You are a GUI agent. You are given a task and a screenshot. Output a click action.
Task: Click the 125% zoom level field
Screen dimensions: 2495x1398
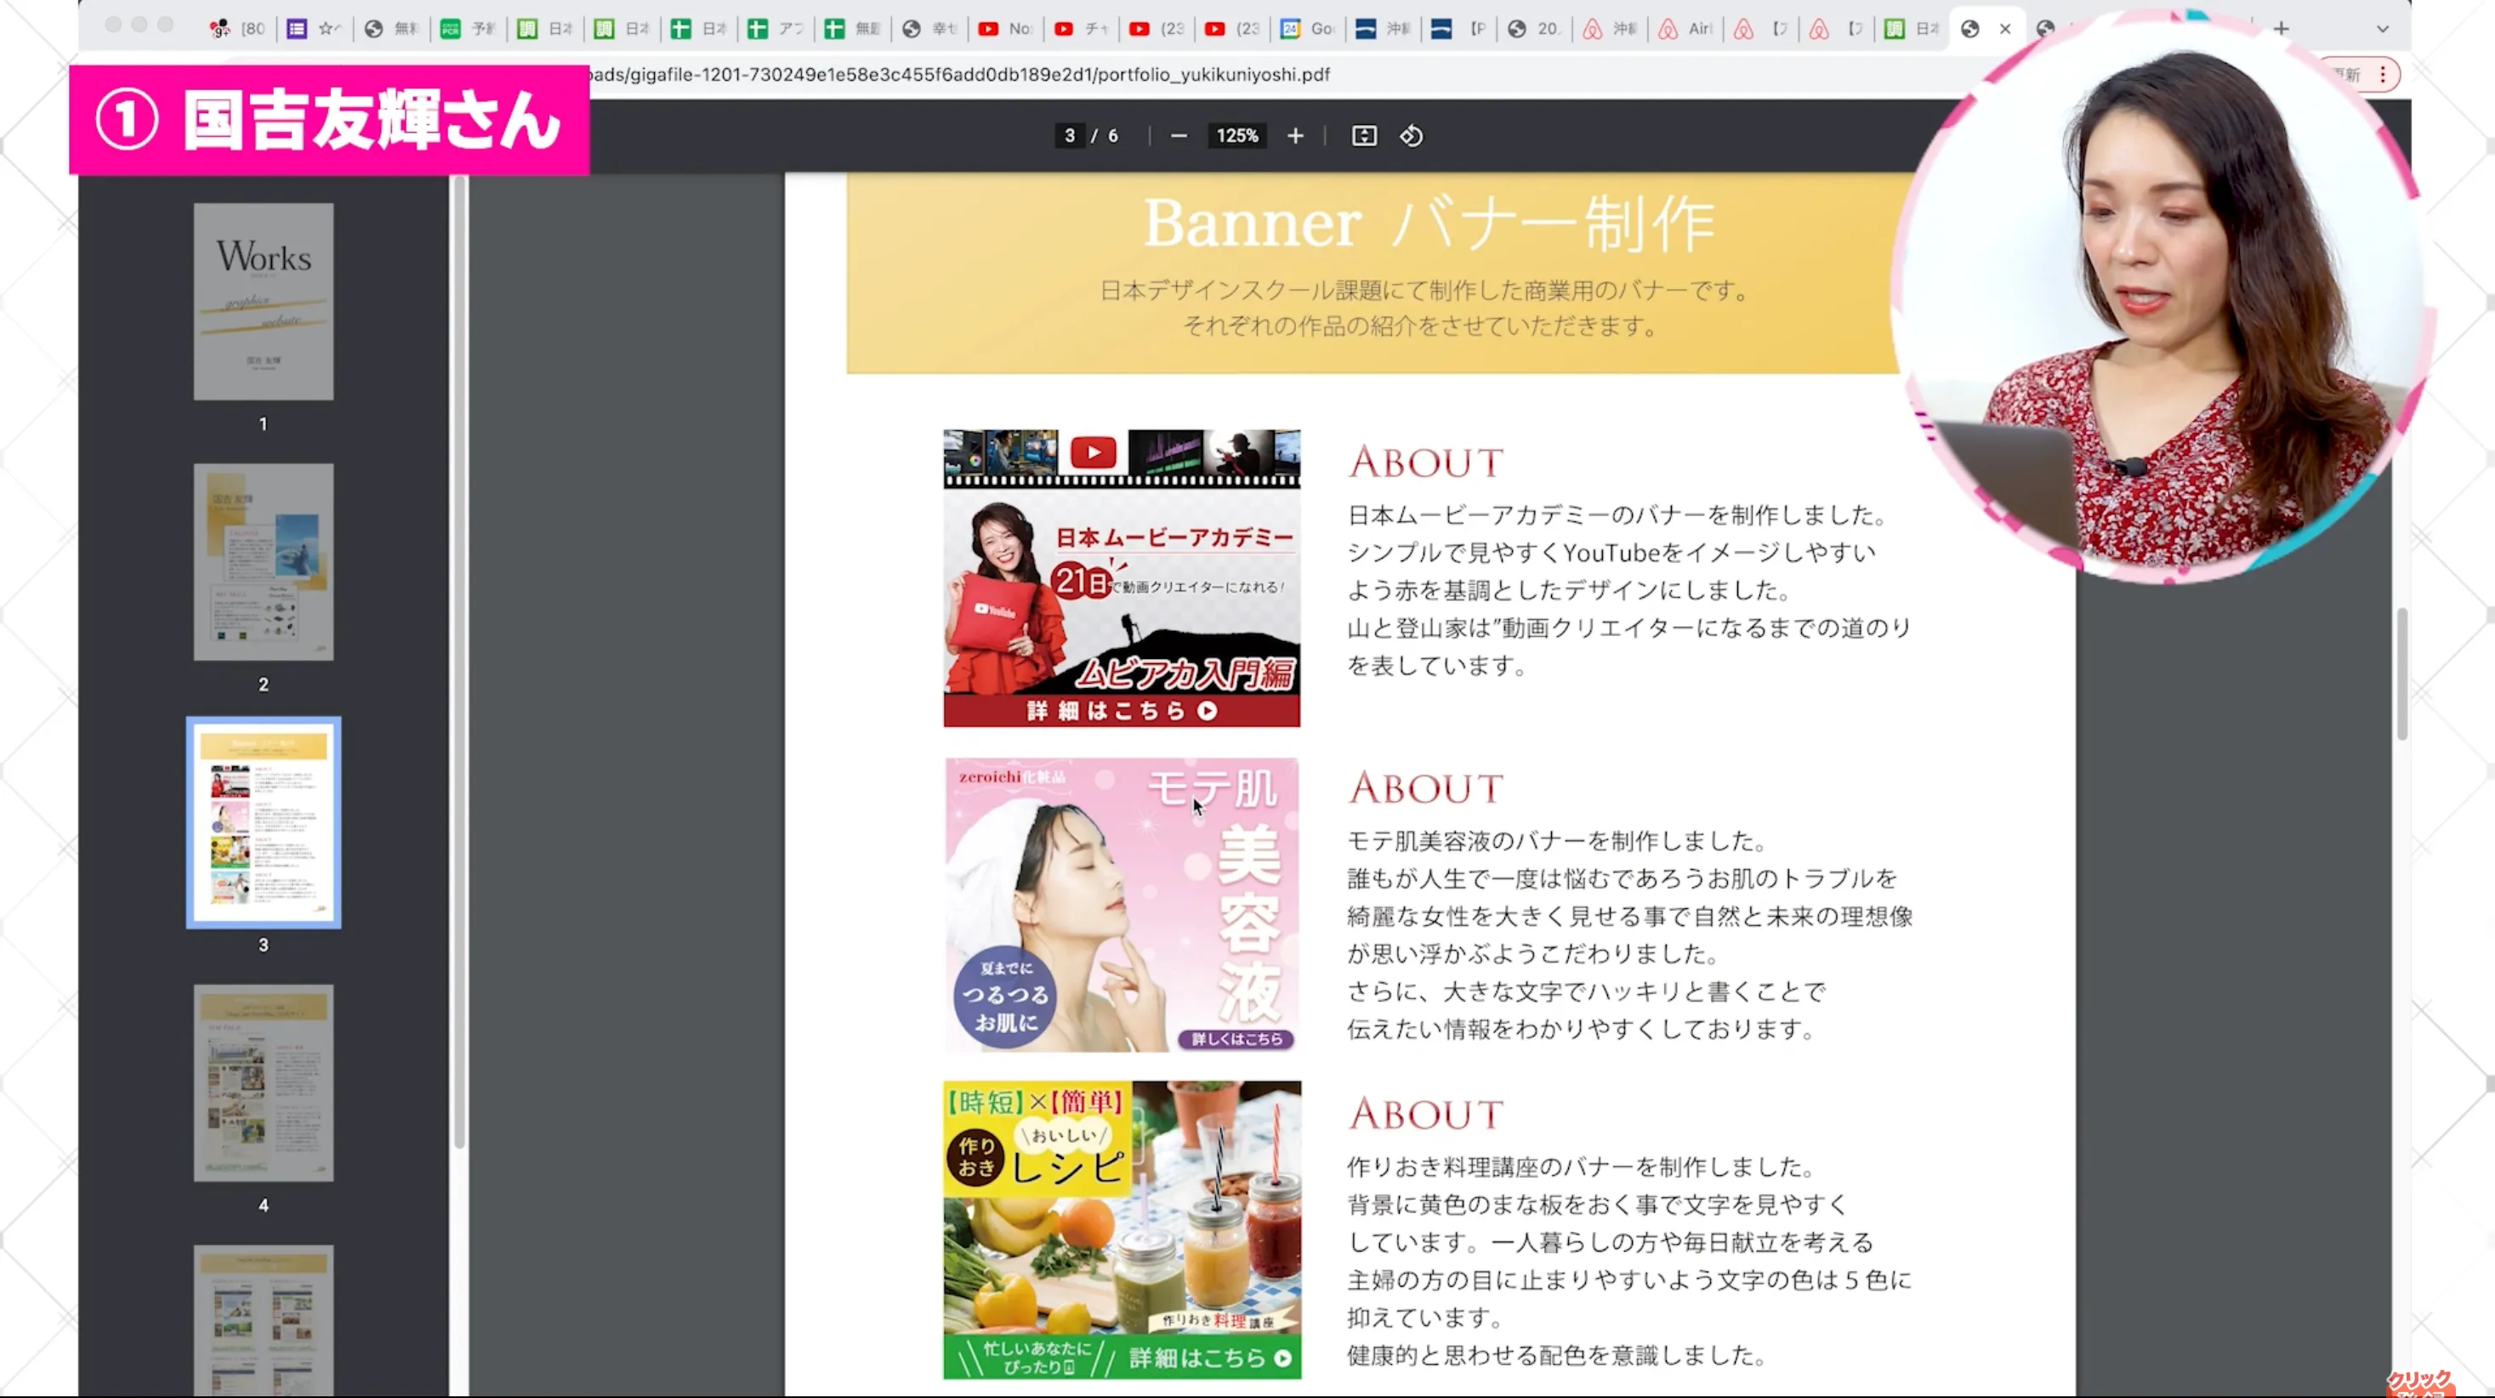coord(1236,136)
